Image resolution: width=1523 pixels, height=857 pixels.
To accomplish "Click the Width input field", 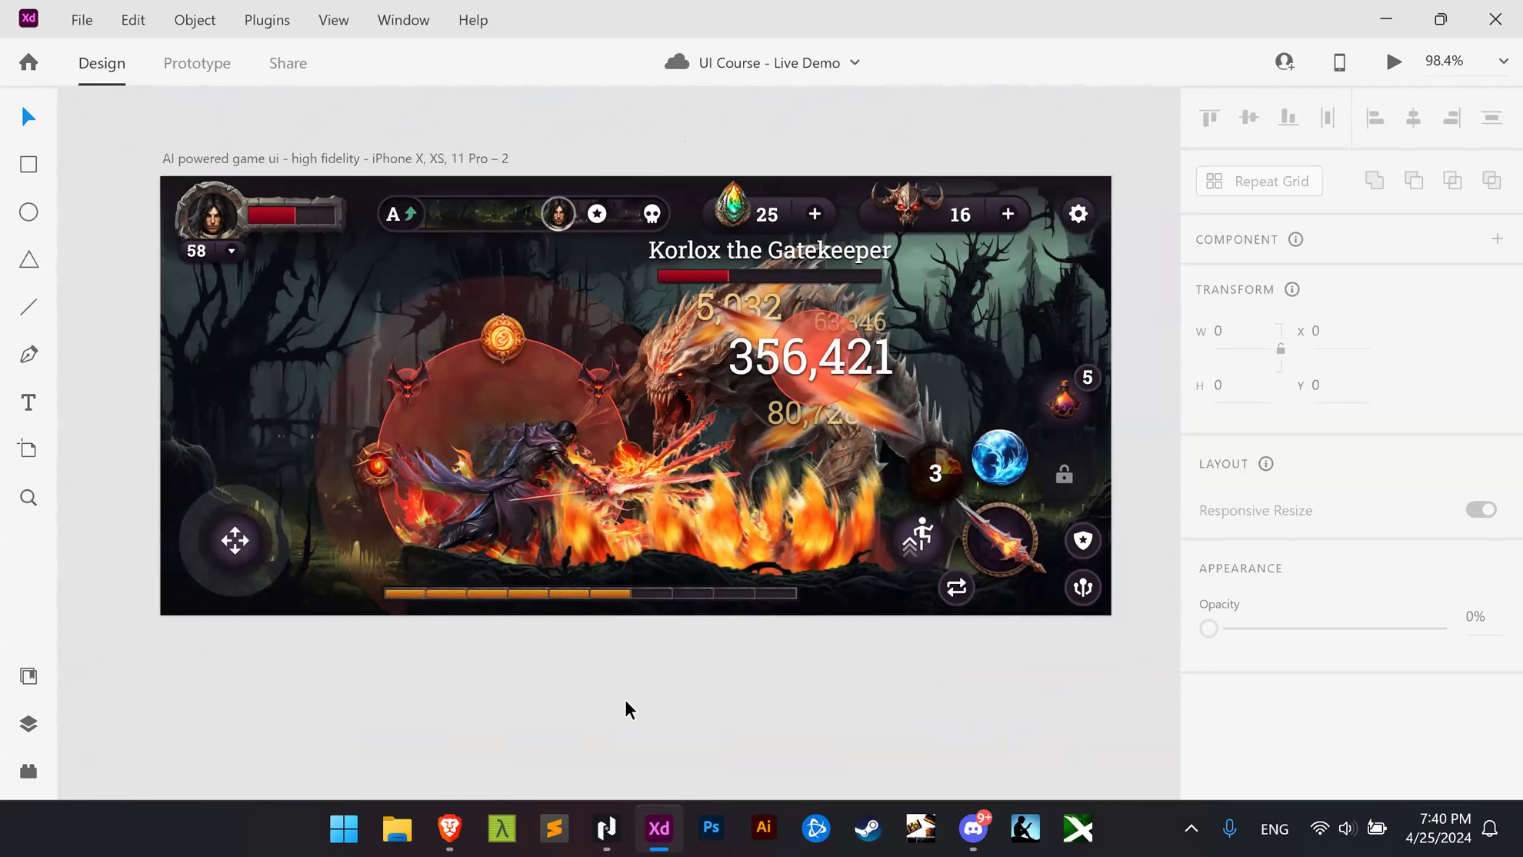I will pyautogui.click(x=1242, y=331).
